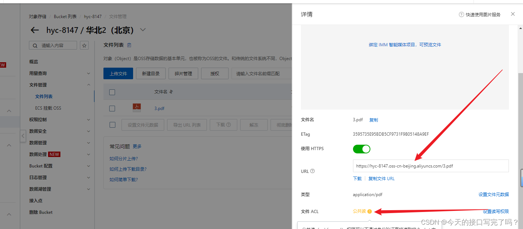Click the question mark beside 快速使用图片服务
The height and width of the screenshot is (229, 523).
pyautogui.click(x=461, y=14)
